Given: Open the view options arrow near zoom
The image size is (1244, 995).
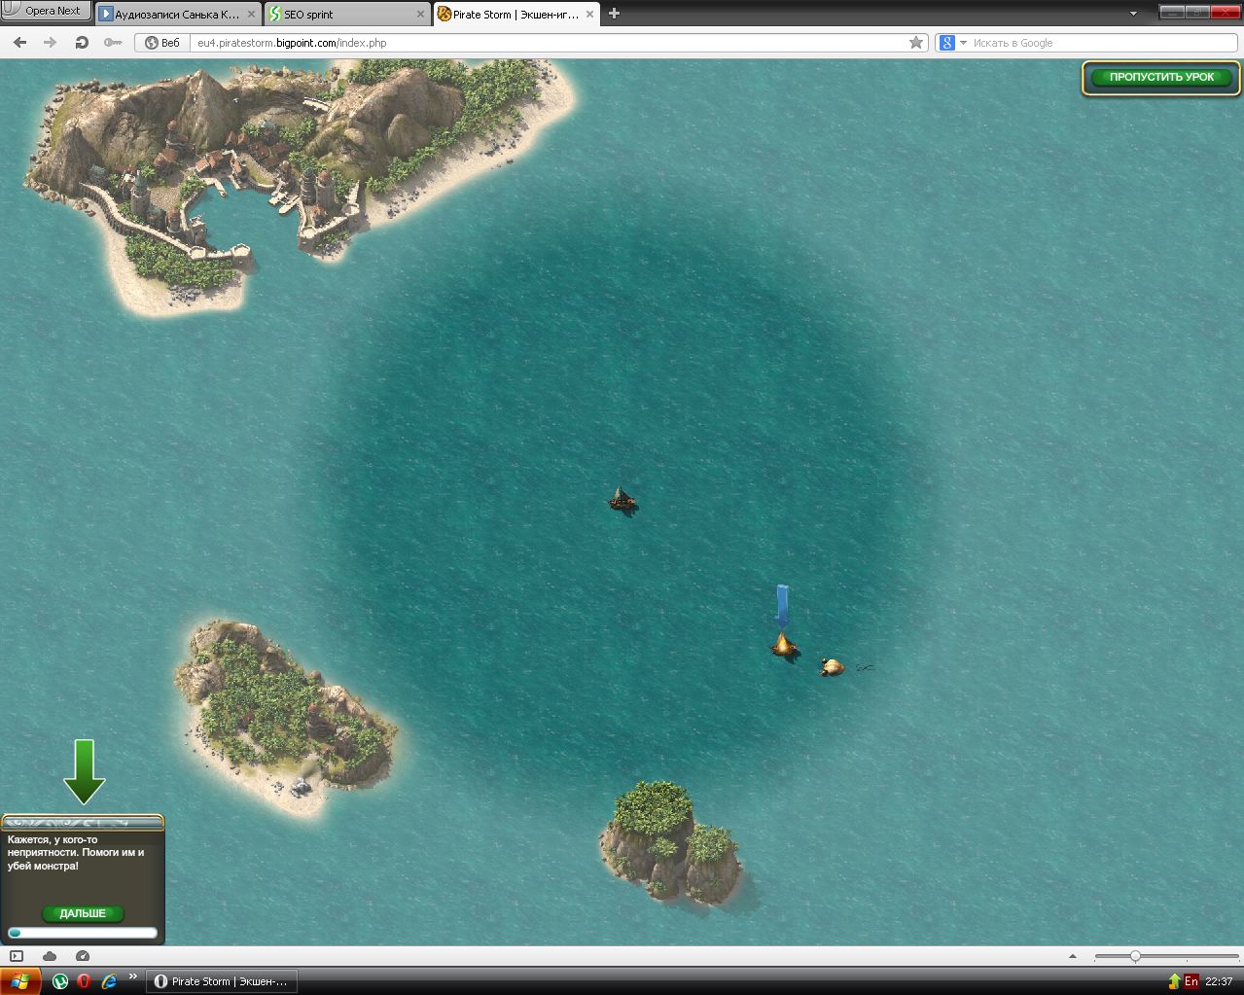Looking at the screenshot, I should pos(1073,956).
